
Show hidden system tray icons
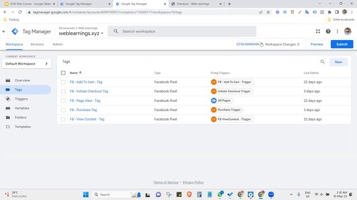[x=291, y=194]
